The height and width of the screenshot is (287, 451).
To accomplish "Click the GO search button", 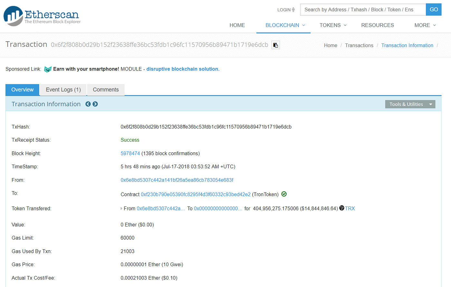I will click(x=434, y=9).
